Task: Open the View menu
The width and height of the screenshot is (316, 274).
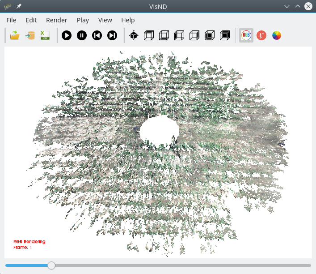Action: click(105, 20)
